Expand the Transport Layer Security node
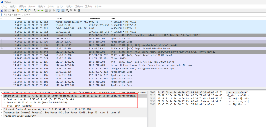 click(x=2, y=116)
